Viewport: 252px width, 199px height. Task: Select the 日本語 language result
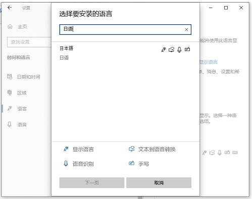[x=125, y=53]
